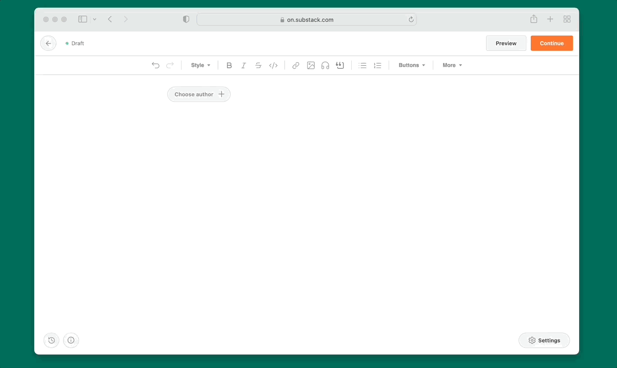Open post Settings
The image size is (617, 368).
[x=544, y=340]
